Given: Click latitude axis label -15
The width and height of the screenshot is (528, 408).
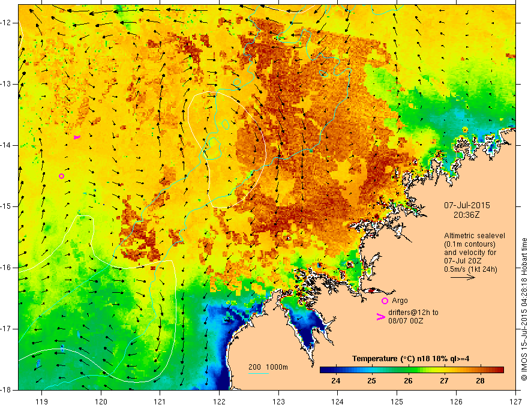Looking at the screenshot, I should click(x=7, y=206).
